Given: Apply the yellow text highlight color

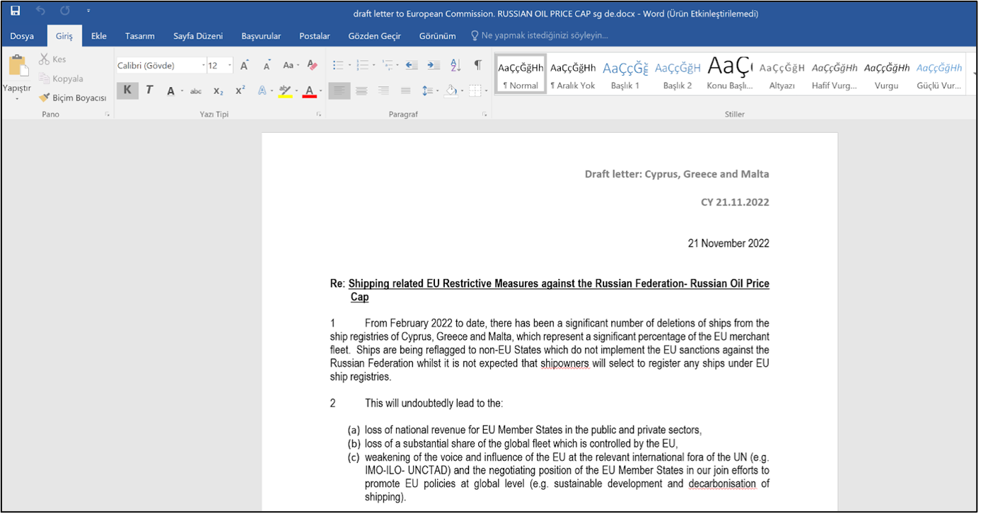Looking at the screenshot, I should point(284,90).
